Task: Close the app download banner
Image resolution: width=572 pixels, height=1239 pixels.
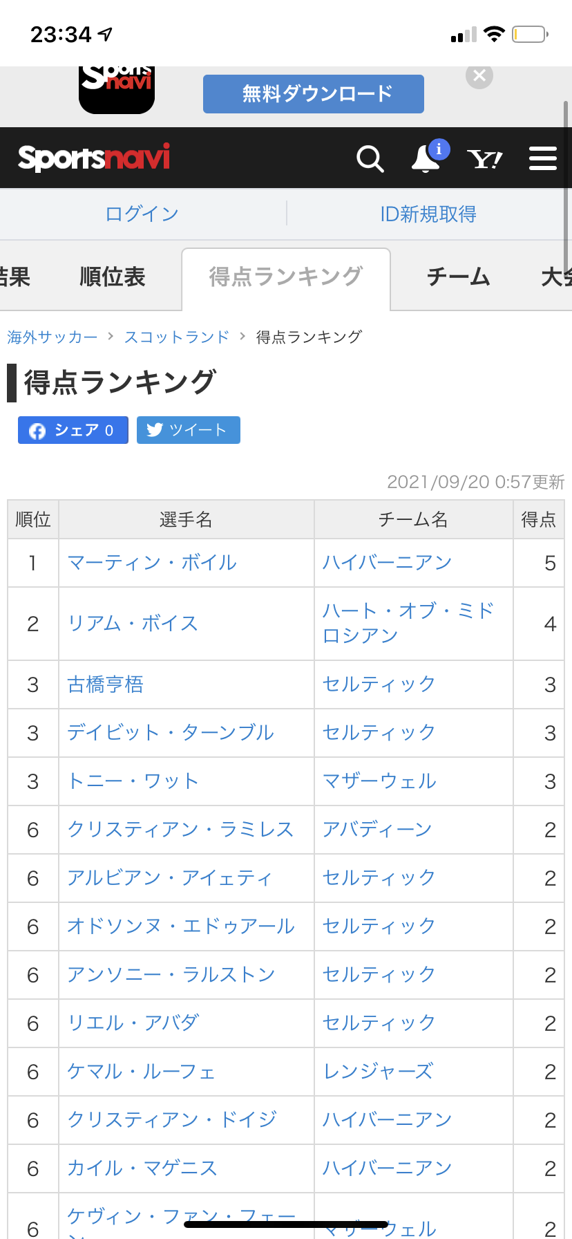Action: (479, 76)
